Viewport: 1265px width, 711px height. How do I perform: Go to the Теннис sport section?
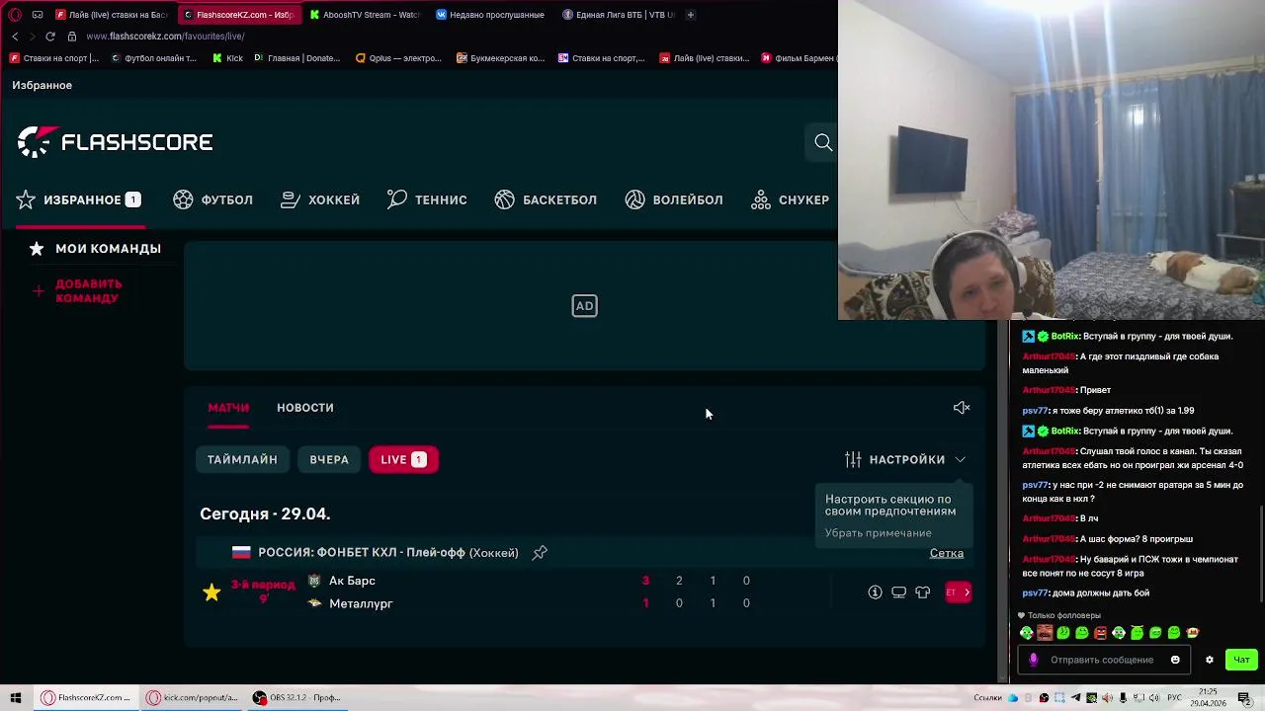427,199
